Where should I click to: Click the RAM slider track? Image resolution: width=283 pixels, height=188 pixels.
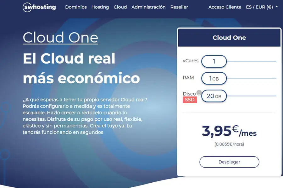pos(252,78)
